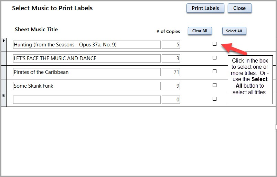
Task: Click the Clear All button
Action: click(x=200, y=31)
